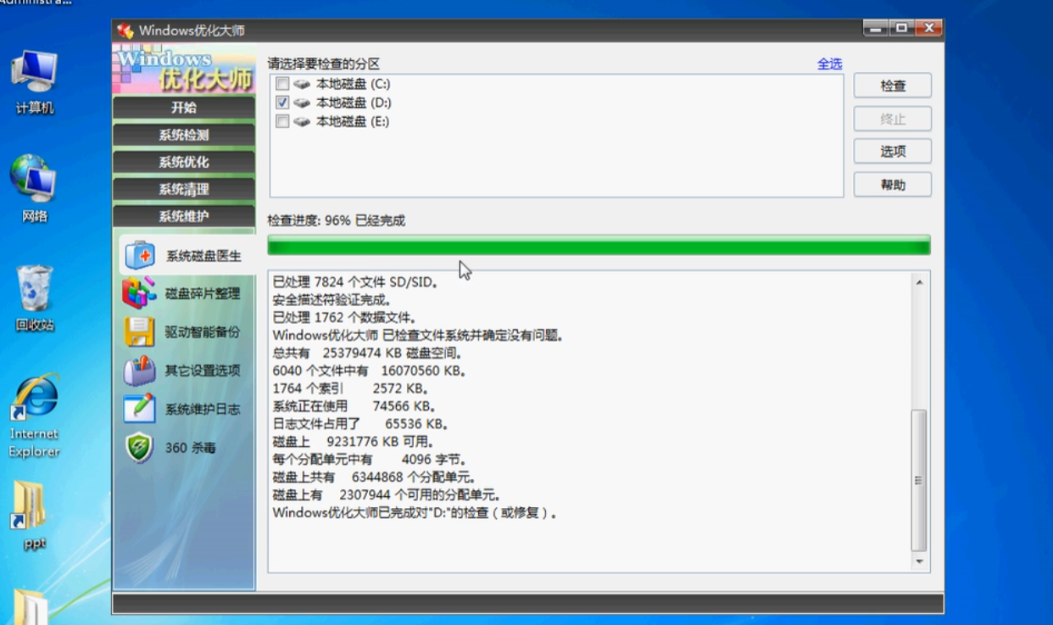Screen dimensions: 1053x625
Task: Click the log scrollbar thumb
Action: [x=919, y=480]
